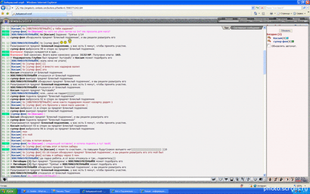
Task: Click the IE Home icon
Action: 255,13
